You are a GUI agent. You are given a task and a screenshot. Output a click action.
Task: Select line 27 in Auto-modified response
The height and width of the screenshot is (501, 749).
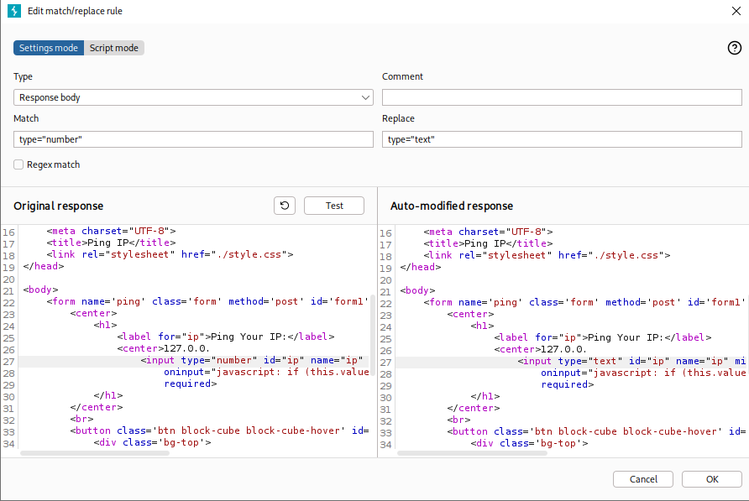[571, 361]
